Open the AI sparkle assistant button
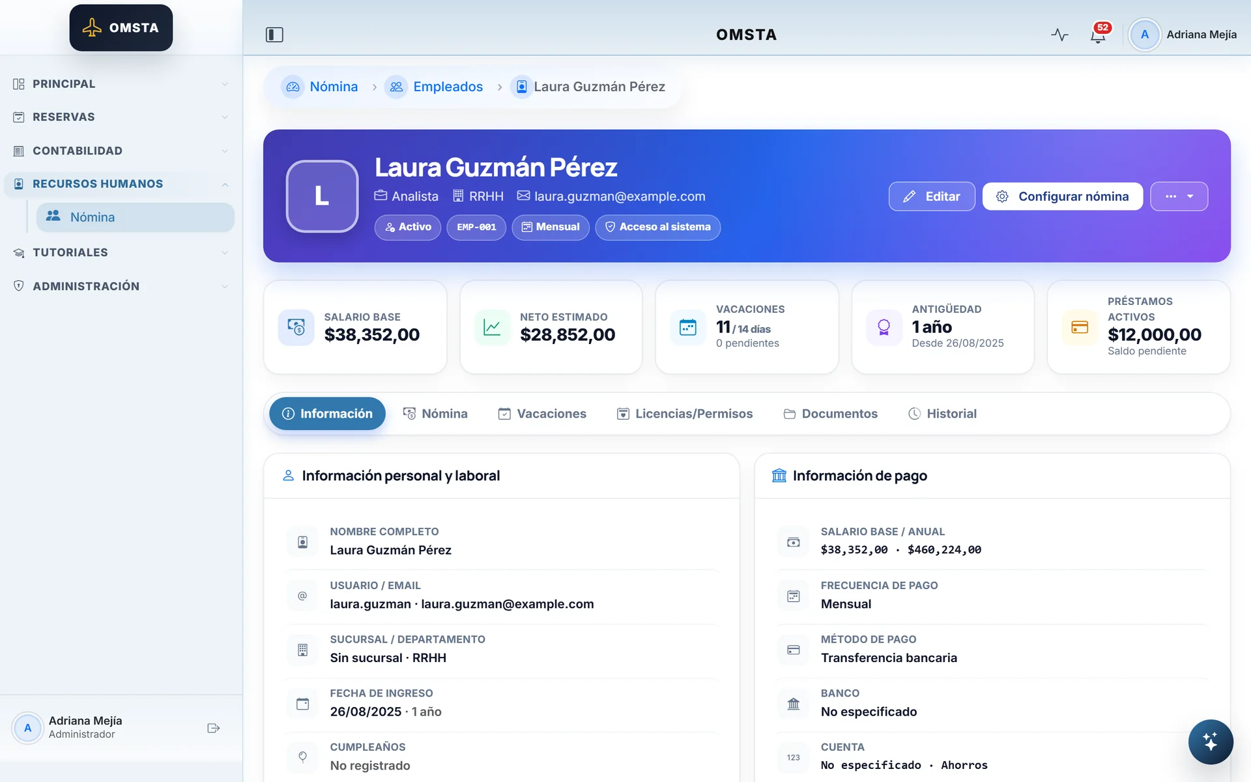 pyautogui.click(x=1210, y=742)
